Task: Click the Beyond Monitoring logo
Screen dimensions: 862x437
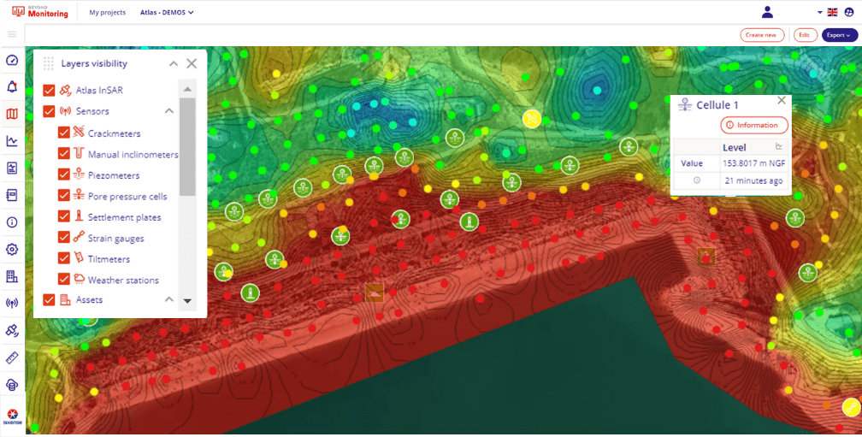Action: [40, 12]
